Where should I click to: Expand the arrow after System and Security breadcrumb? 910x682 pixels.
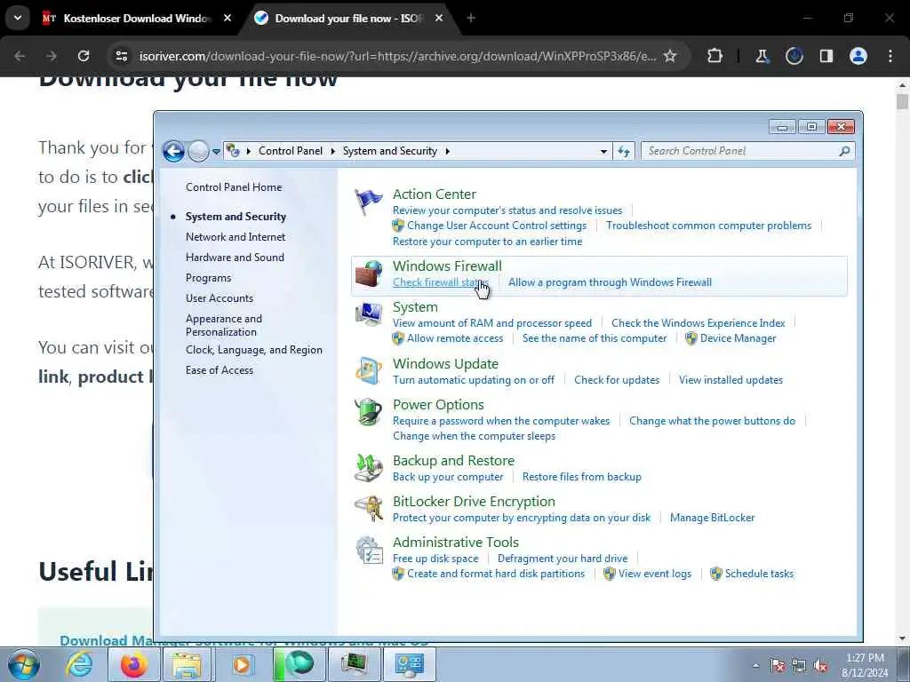tap(448, 151)
